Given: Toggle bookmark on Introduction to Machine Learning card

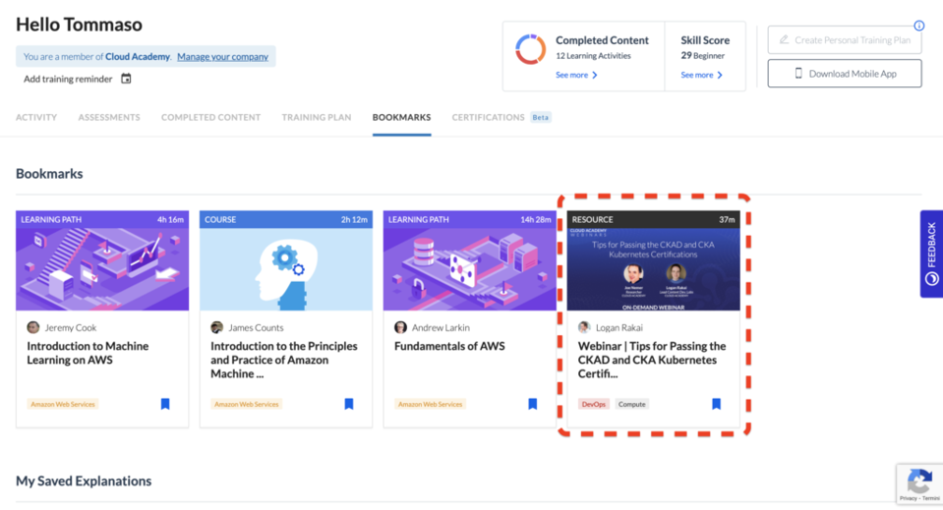Looking at the screenshot, I should [x=165, y=404].
